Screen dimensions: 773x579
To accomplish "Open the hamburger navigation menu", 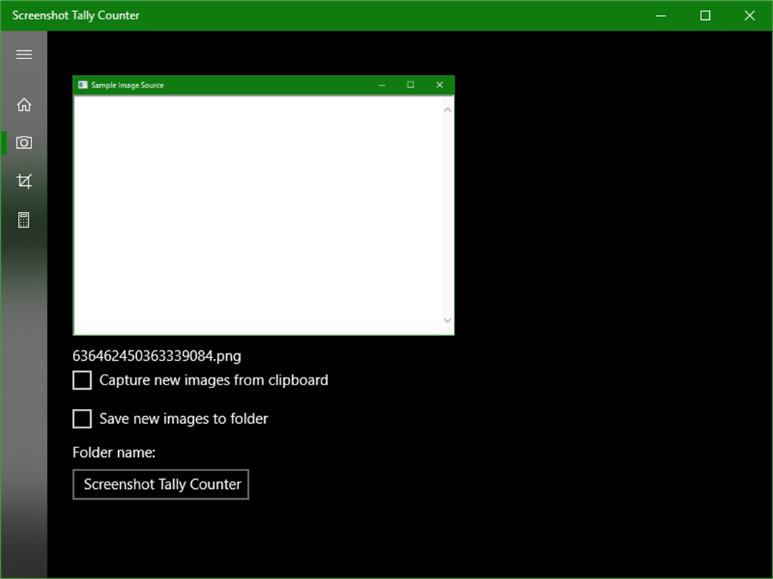I will [24, 54].
